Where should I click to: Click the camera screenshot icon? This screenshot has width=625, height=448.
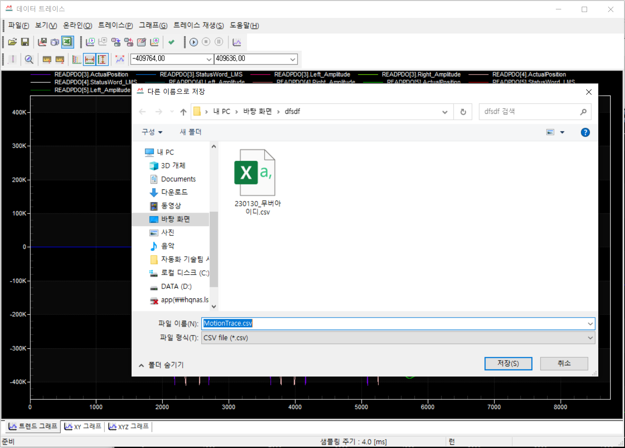[55, 42]
